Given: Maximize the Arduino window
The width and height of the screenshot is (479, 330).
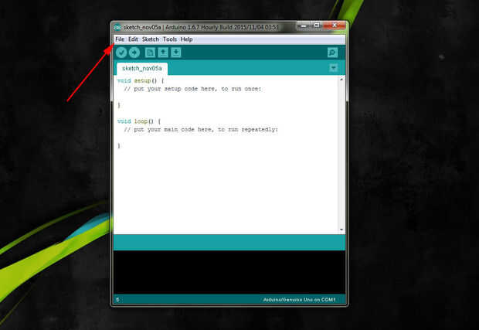Looking at the screenshot, I should click(x=317, y=26).
